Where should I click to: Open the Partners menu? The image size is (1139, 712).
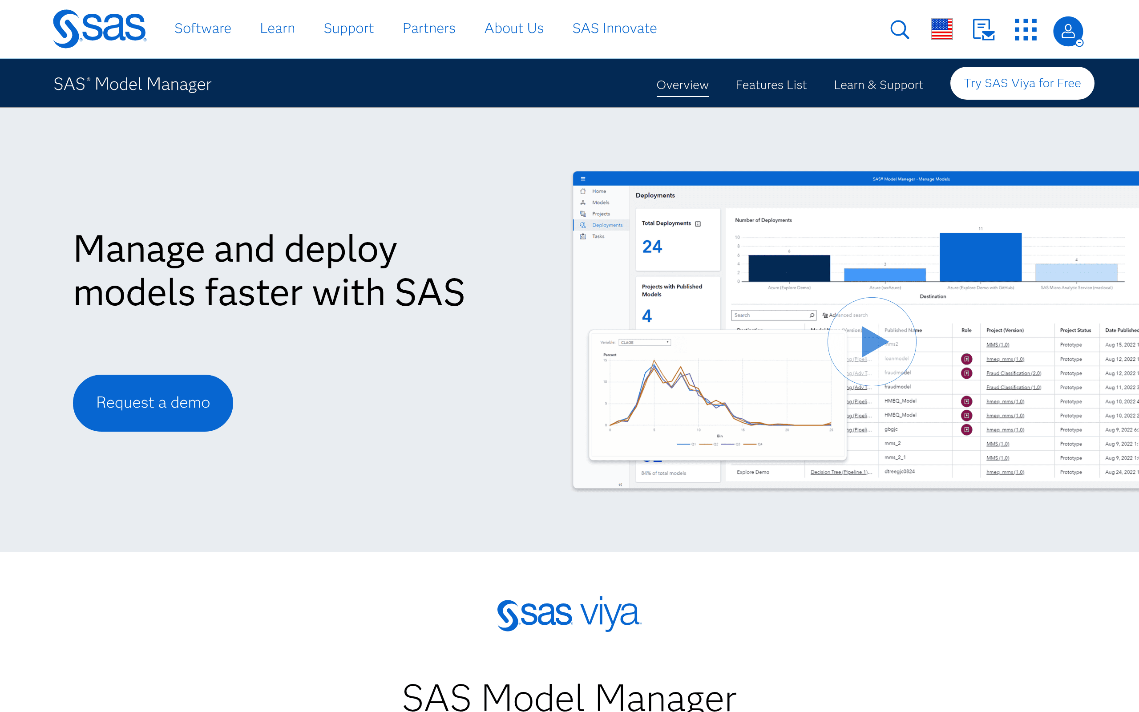coord(429,28)
